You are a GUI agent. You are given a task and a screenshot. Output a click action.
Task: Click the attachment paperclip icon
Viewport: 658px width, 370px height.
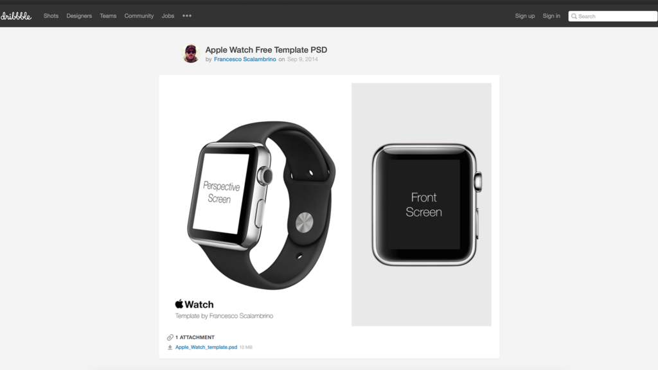tap(170, 337)
